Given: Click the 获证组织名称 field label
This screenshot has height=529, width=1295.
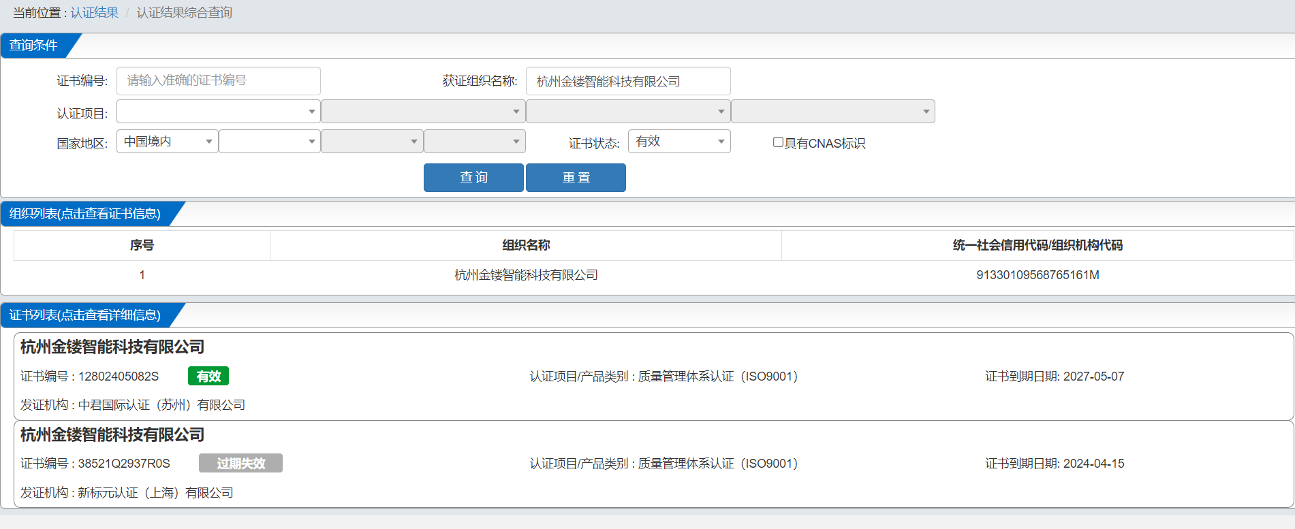Looking at the screenshot, I should click(480, 81).
